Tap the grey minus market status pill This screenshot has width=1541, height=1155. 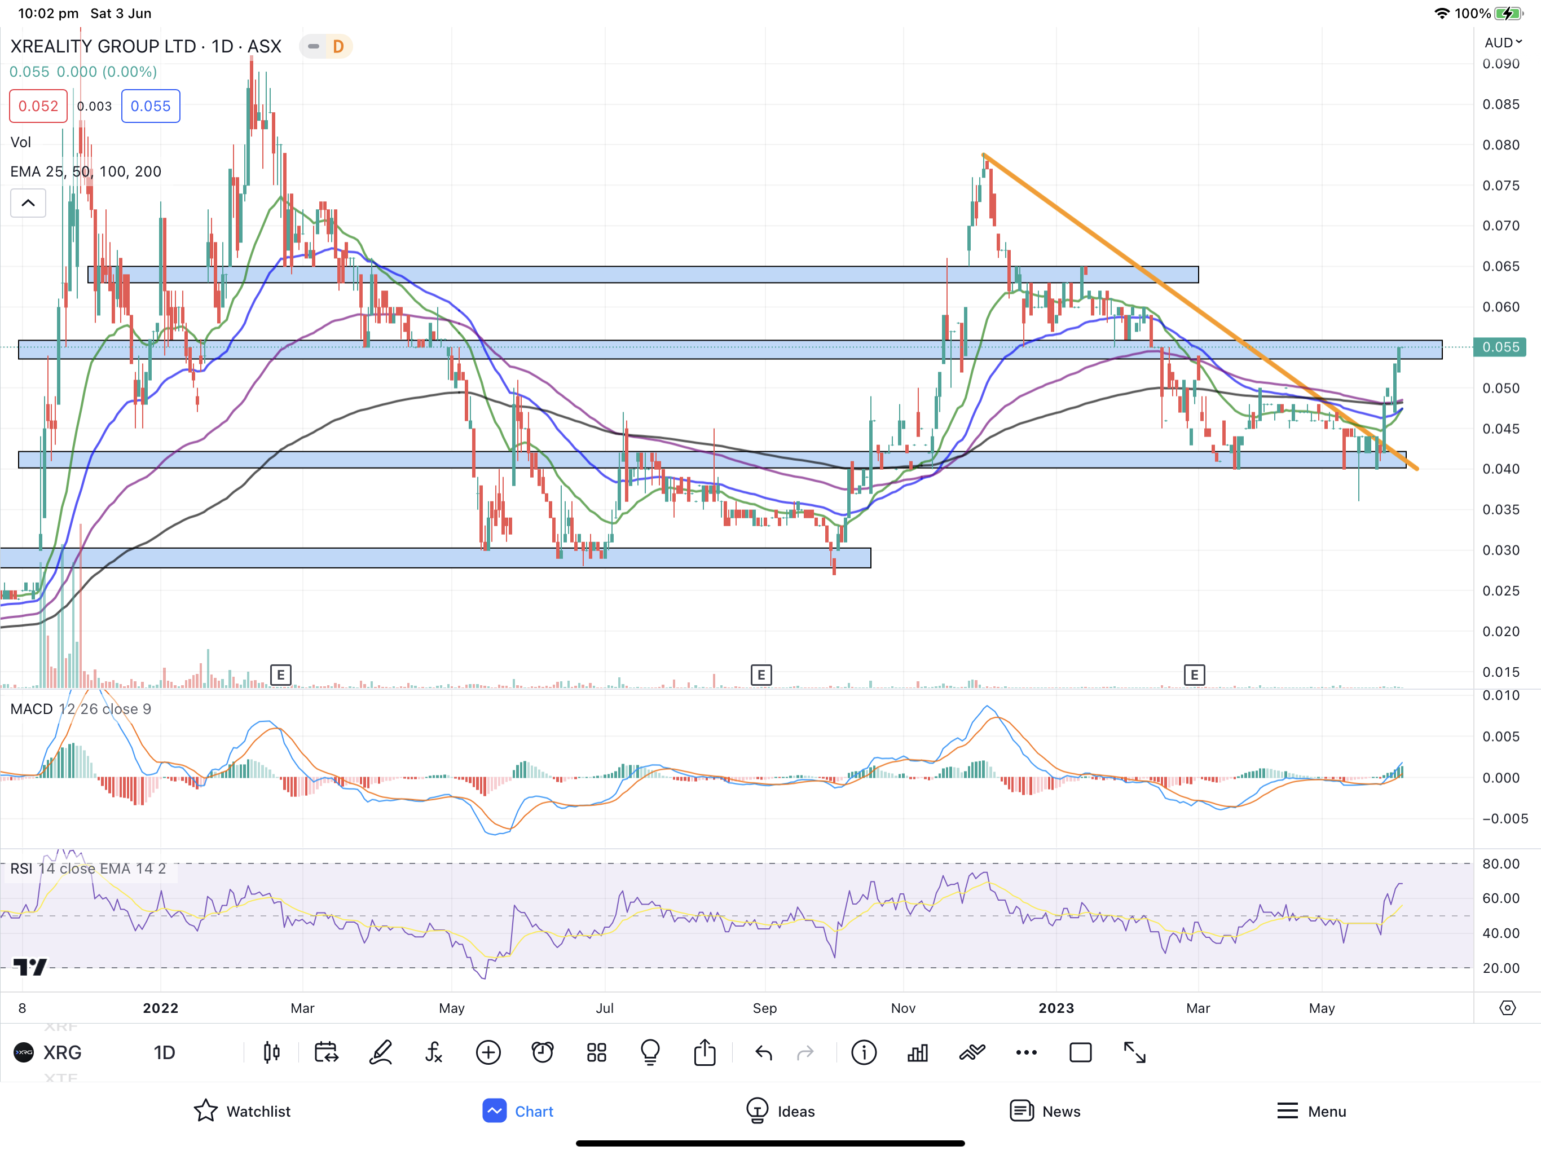pyautogui.click(x=314, y=47)
